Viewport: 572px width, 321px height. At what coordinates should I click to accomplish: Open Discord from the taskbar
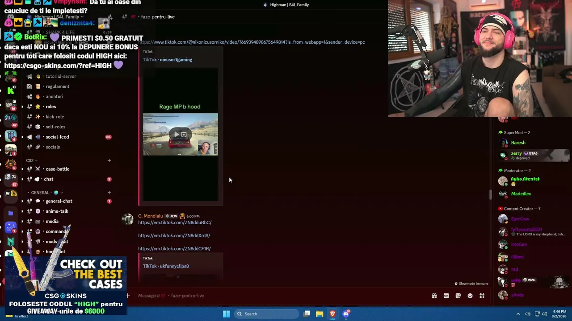[x=346, y=314]
